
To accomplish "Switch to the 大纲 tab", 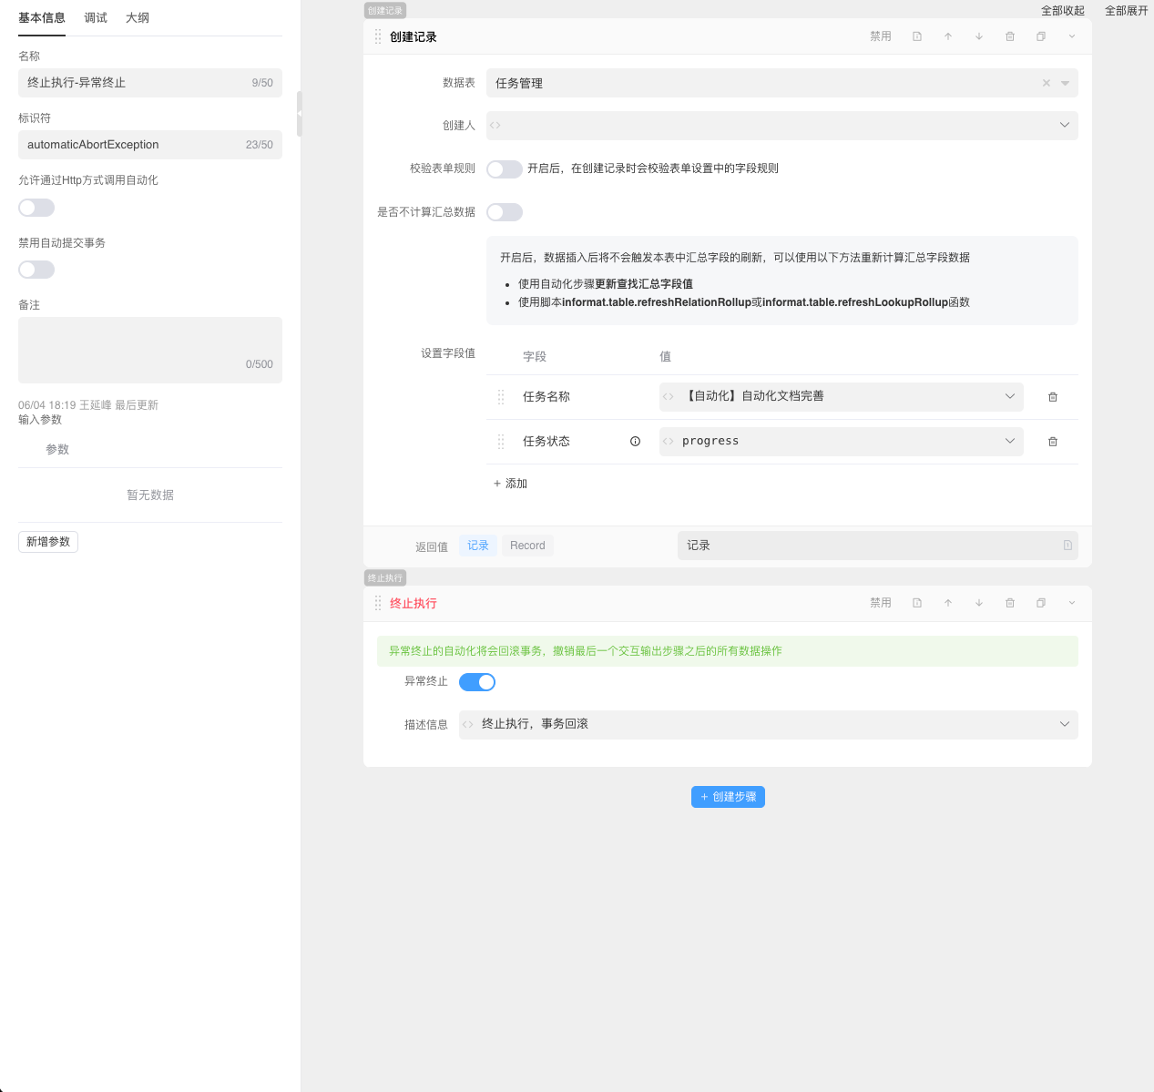I will click(x=138, y=18).
